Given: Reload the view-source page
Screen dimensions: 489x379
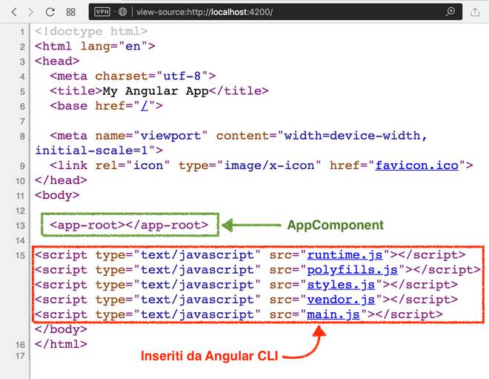Looking at the screenshot, I should (50, 12).
